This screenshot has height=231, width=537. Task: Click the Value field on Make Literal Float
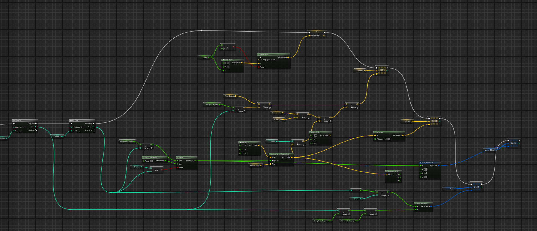click(x=151, y=161)
